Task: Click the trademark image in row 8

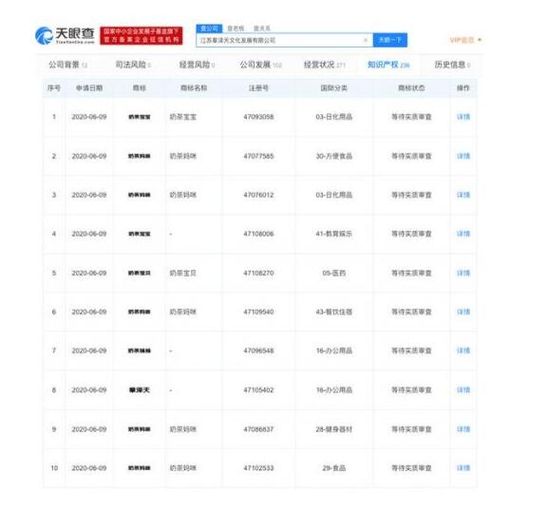Action: (140, 389)
